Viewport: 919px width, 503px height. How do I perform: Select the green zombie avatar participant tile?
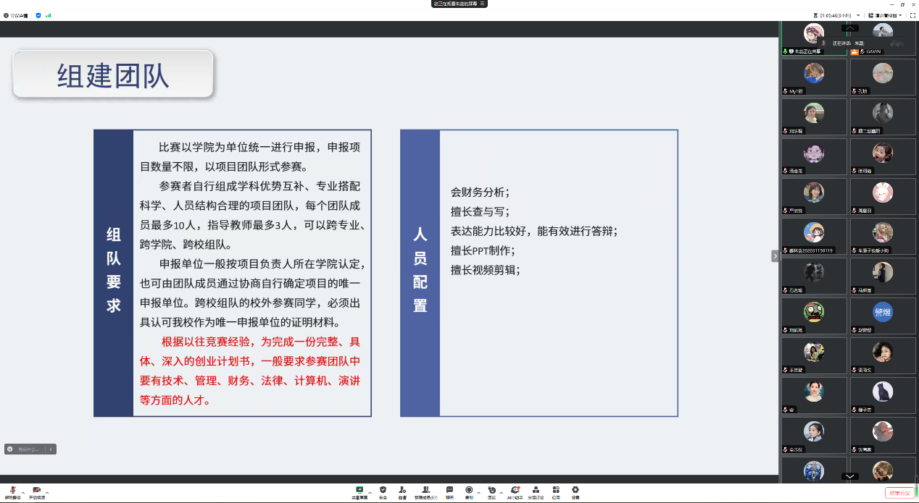(814, 316)
